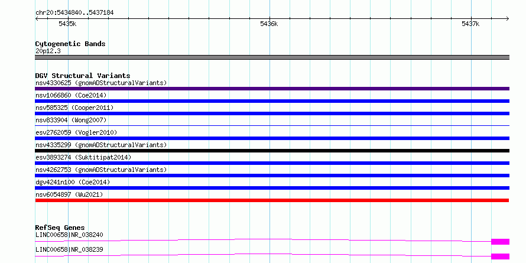Screen dimensions: 526x263
Task: Click the blue bar under nsv4262753
Action: (x=272, y=176)
